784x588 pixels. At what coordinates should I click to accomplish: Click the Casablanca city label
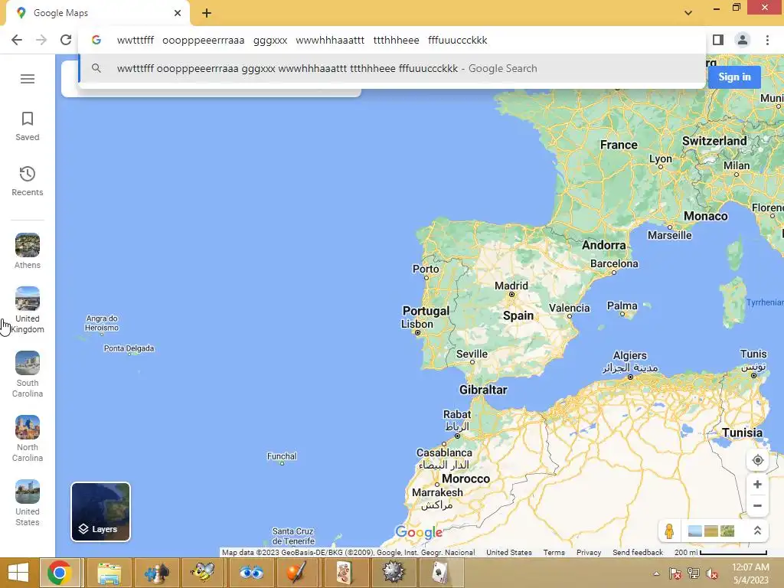coord(444,452)
